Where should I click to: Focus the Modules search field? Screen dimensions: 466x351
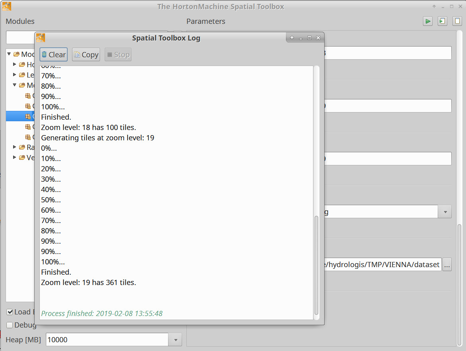click(x=20, y=37)
